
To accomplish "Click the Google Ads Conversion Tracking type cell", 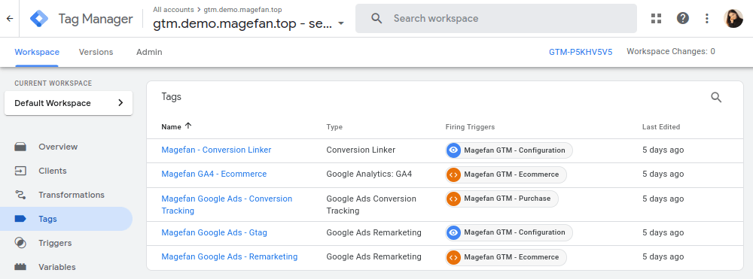I will [371, 205].
